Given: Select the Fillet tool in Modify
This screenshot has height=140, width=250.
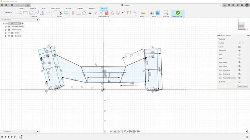Looking at the screenshot, I should tap(55, 13).
